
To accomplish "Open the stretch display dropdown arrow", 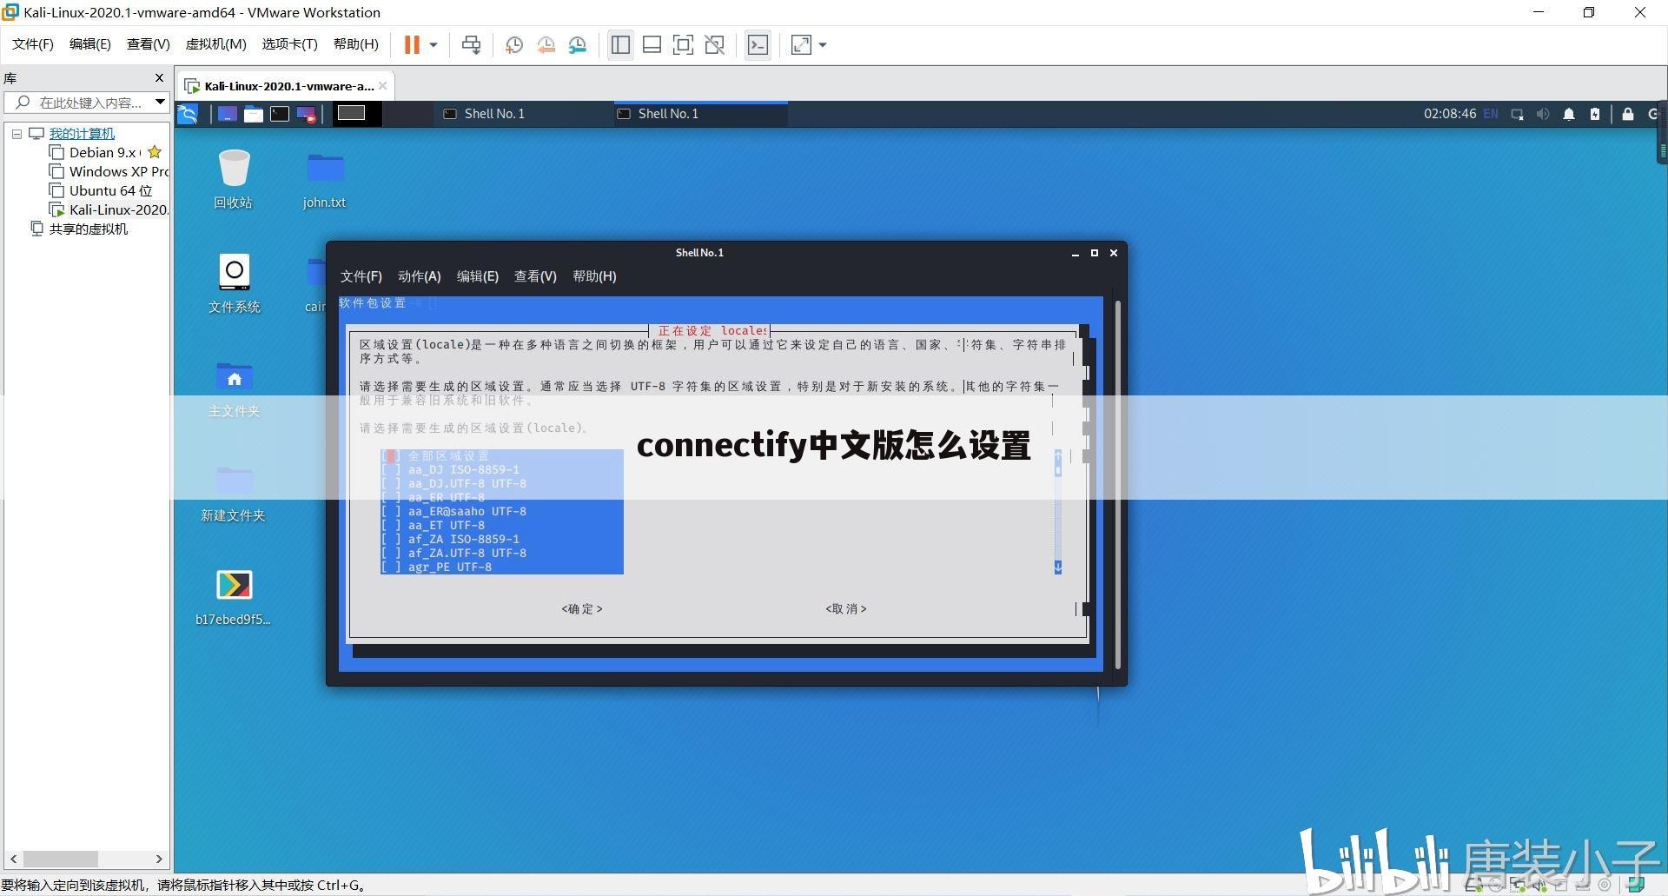I will pyautogui.click(x=823, y=44).
